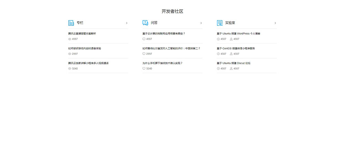Click the user icon under the CentOS lab
This screenshot has width=345, height=168.
[x=231, y=54]
